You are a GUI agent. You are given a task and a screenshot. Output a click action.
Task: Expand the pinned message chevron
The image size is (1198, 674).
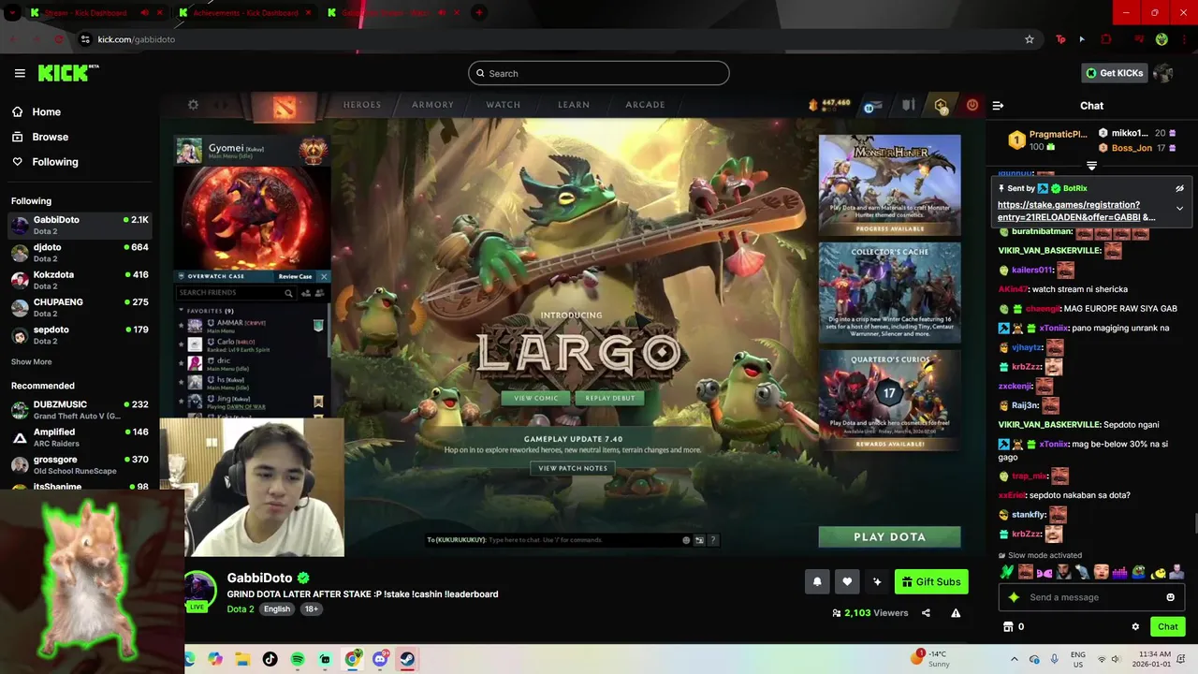click(1179, 209)
